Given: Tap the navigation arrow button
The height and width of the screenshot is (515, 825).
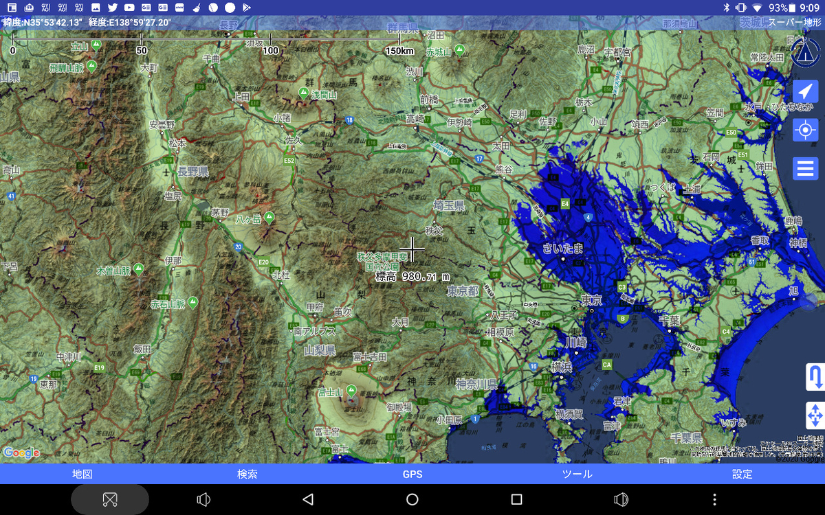Looking at the screenshot, I should (805, 92).
